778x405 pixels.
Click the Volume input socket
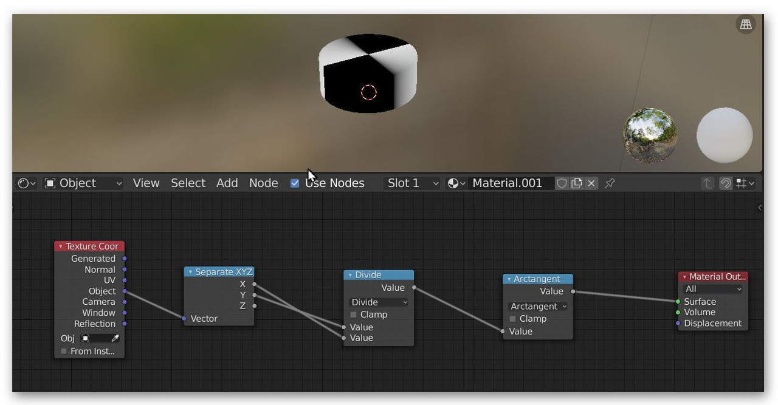(678, 312)
